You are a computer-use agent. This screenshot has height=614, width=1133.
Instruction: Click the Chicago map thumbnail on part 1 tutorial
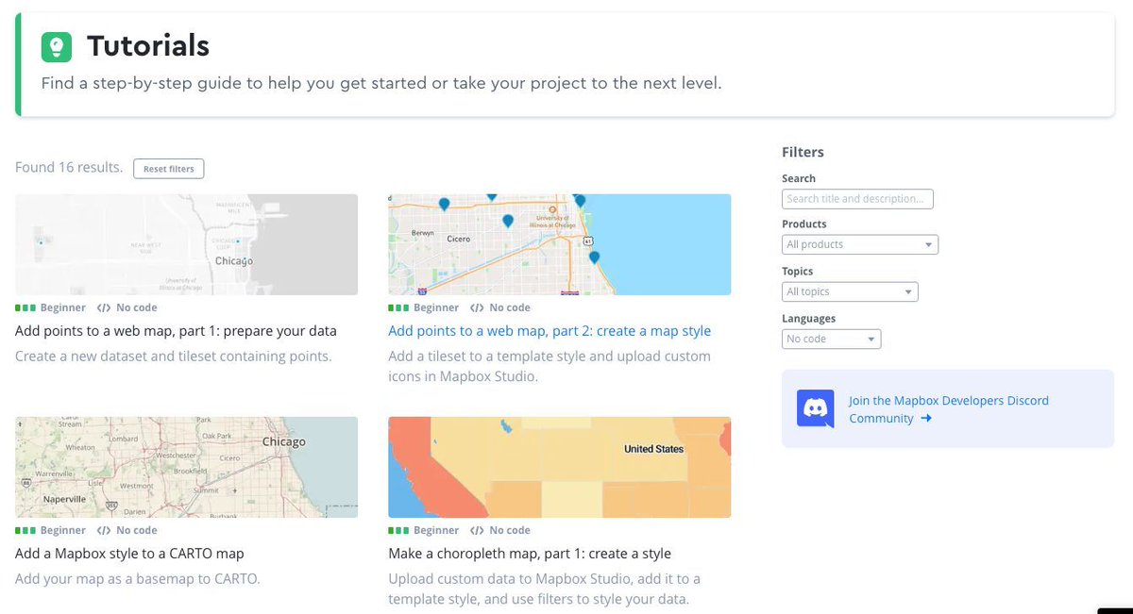(x=186, y=243)
